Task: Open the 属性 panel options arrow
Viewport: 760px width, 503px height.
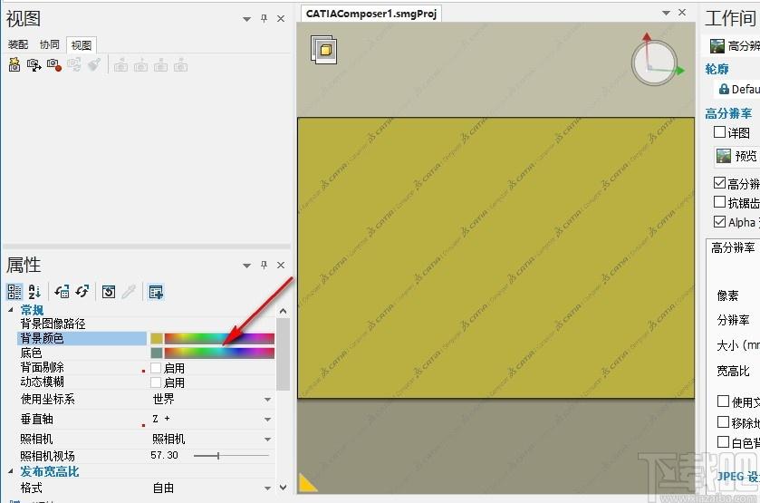Action: (246, 266)
